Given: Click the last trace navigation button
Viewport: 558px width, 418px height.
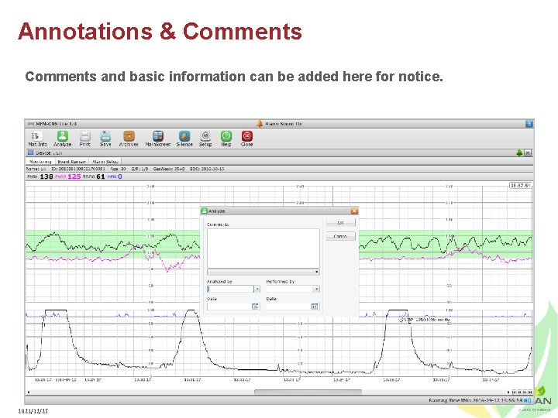Looking at the screenshot, I should tap(530, 392).
